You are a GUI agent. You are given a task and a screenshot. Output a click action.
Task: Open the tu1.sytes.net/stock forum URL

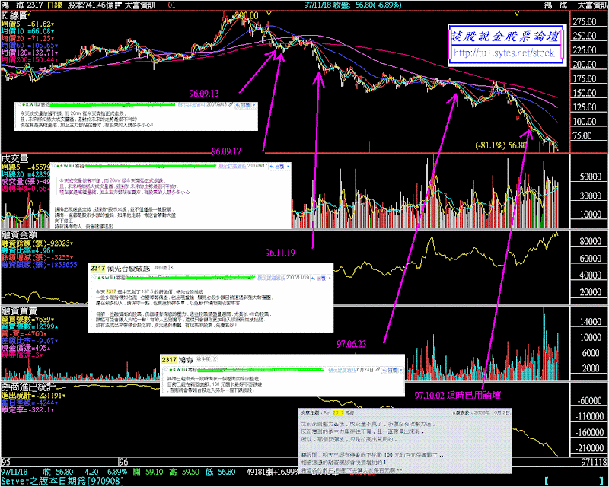[504, 53]
